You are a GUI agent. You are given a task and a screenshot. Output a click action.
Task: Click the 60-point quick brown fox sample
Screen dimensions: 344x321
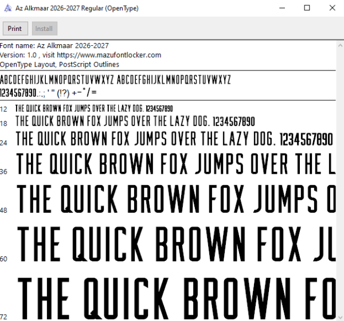pyautogui.click(x=177, y=244)
